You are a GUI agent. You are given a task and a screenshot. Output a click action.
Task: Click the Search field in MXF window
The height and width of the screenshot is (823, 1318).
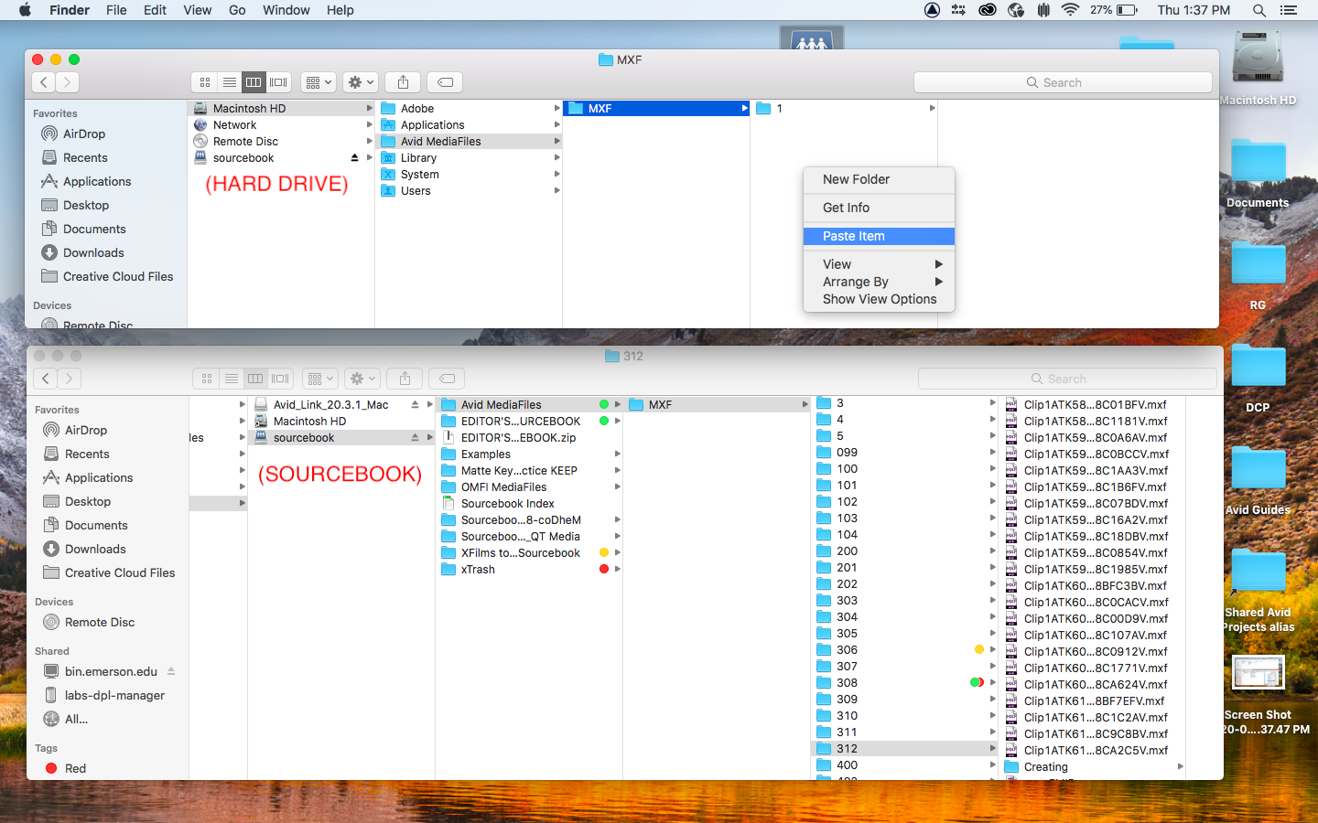click(x=1063, y=82)
